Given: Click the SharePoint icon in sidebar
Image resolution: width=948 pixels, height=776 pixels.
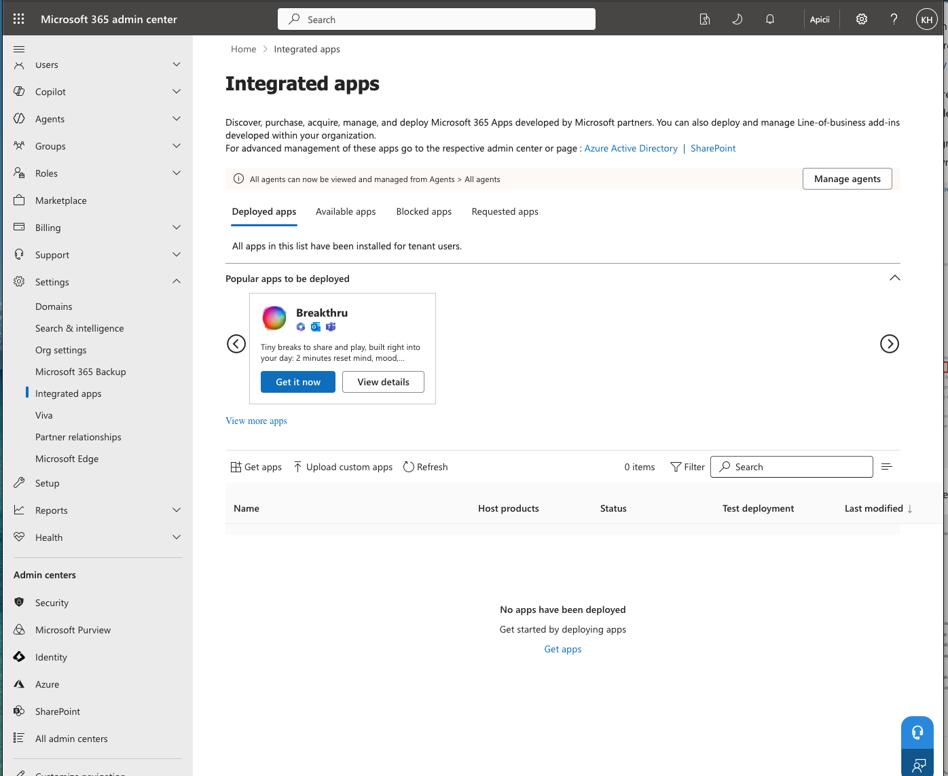Looking at the screenshot, I should [19, 711].
